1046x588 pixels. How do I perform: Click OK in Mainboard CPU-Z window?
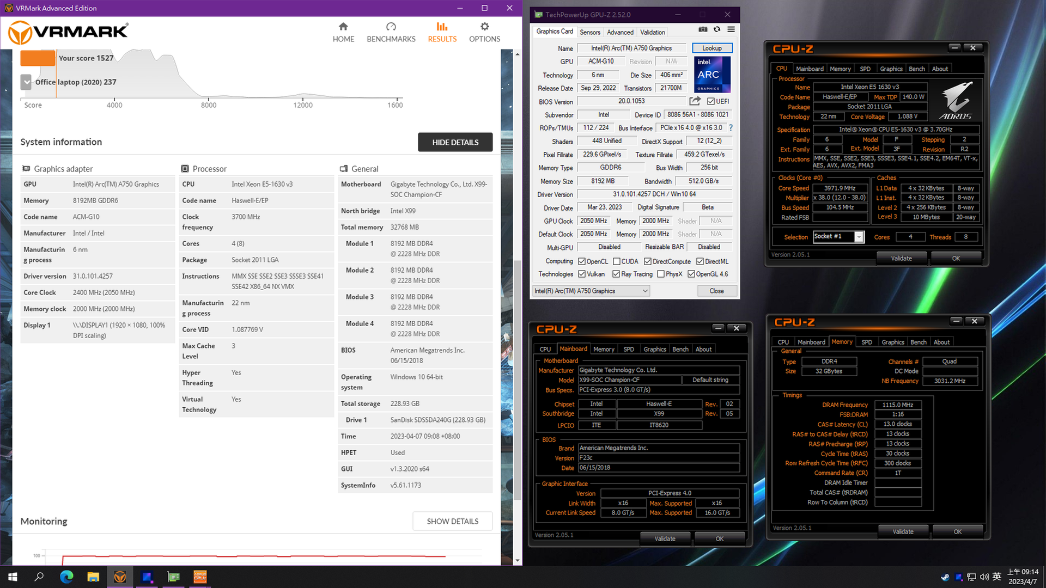point(719,539)
